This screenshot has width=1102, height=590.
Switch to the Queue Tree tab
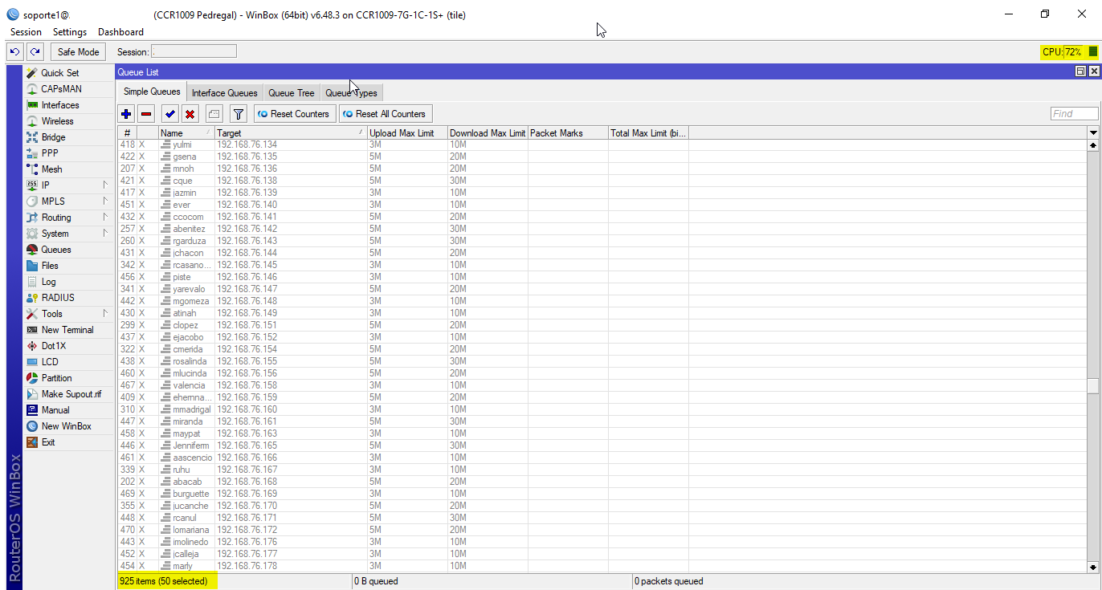tap(291, 93)
